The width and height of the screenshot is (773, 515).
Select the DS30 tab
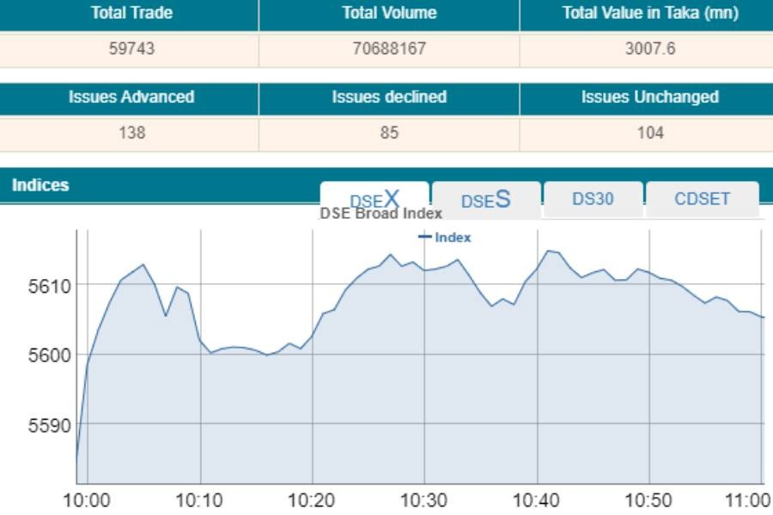coord(593,199)
